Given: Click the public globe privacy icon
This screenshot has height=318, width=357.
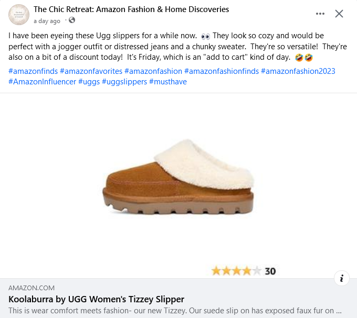Looking at the screenshot, I should [x=72, y=20].
